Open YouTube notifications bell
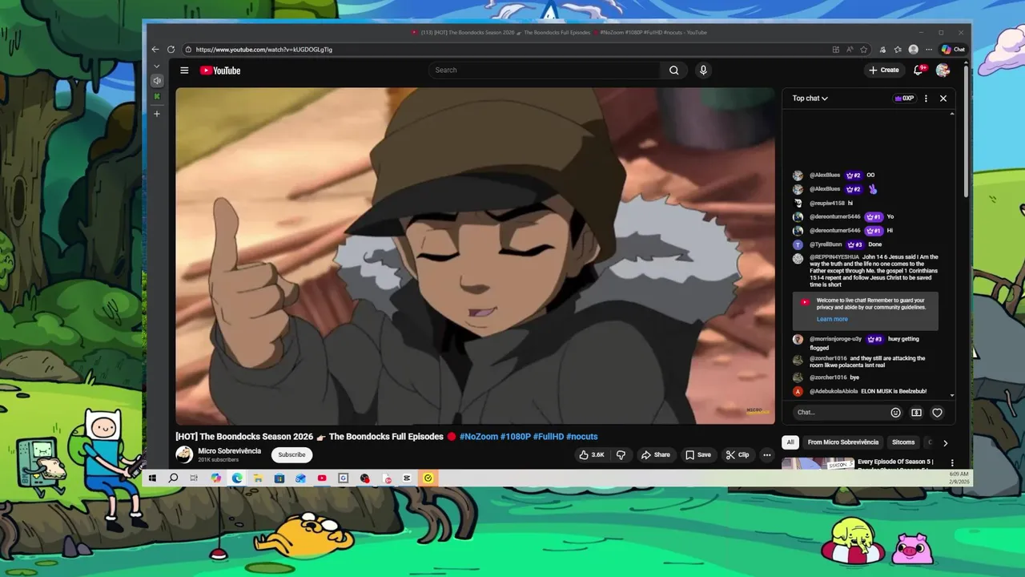 coord(918,71)
